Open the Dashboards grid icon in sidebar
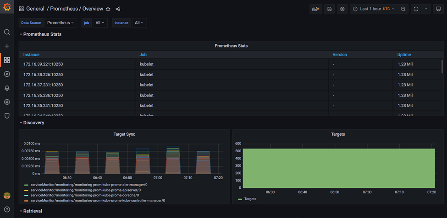The image size is (447, 218). point(7,60)
